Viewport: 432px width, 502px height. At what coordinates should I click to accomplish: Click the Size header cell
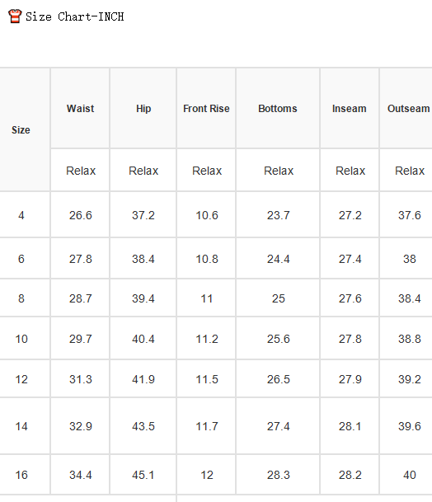(21, 130)
